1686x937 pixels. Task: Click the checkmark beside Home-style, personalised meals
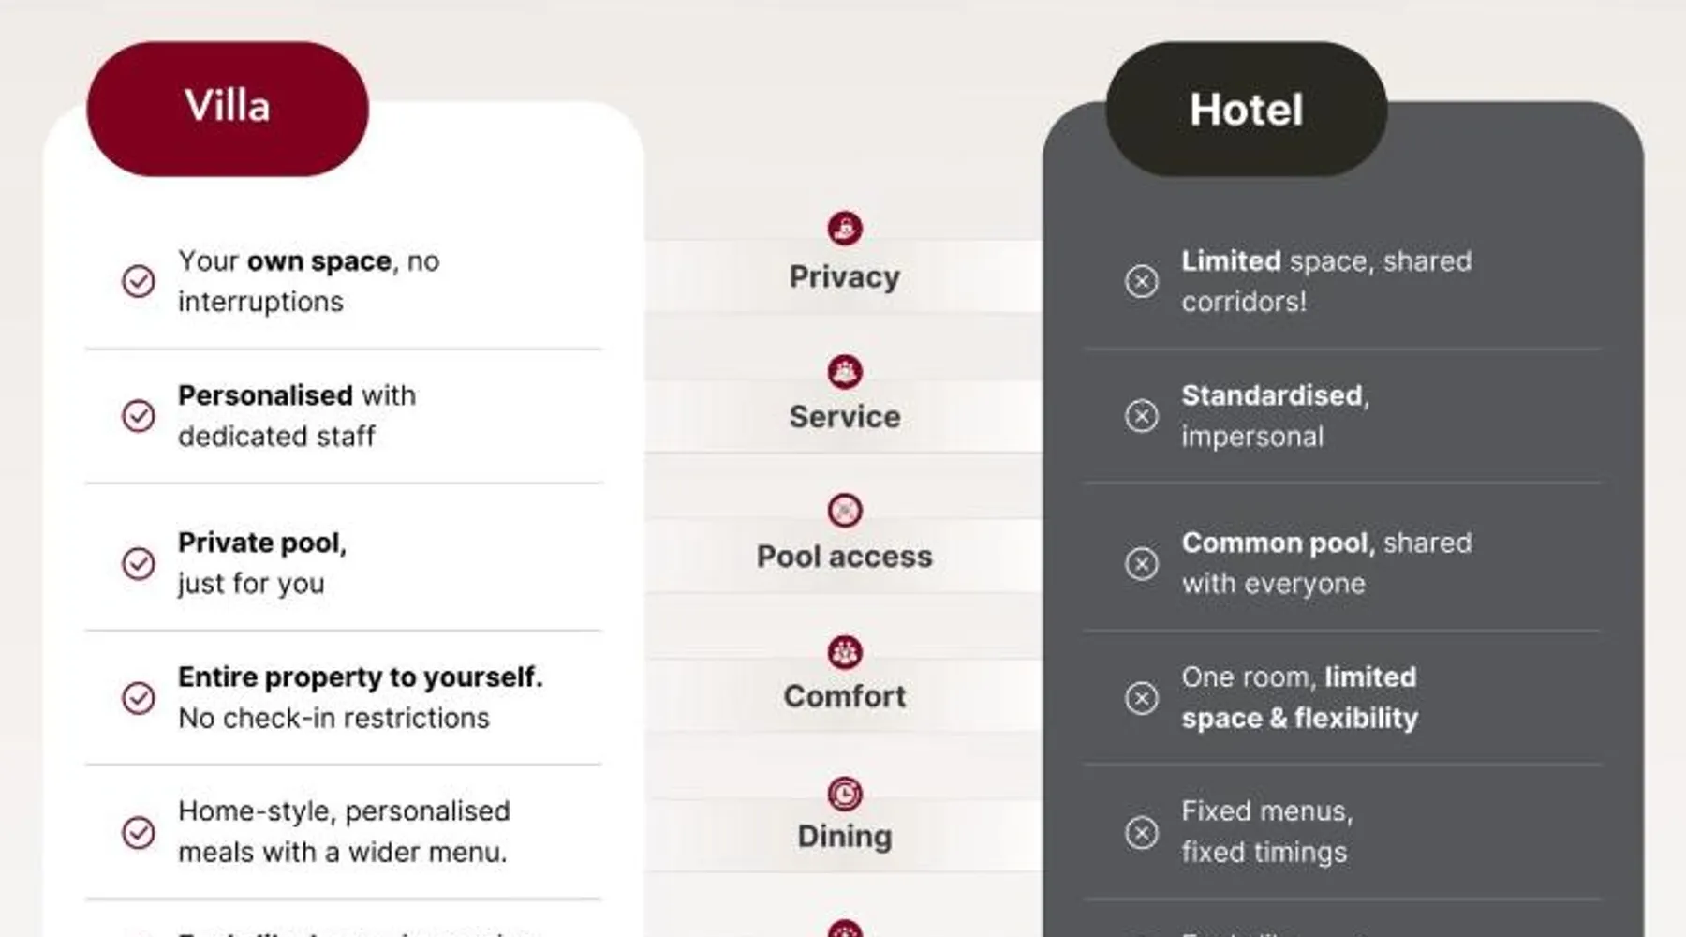point(139,832)
